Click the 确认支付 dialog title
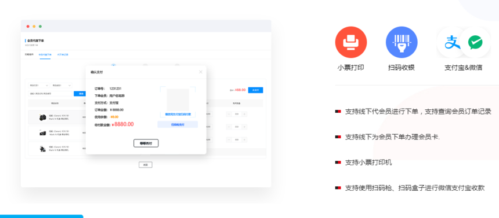This screenshot has width=499, height=218. coord(97,72)
